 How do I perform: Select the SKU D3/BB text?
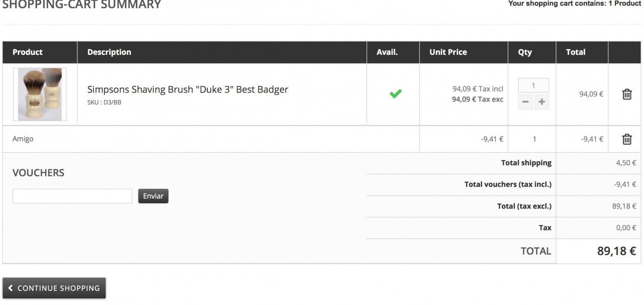tap(104, 103)
